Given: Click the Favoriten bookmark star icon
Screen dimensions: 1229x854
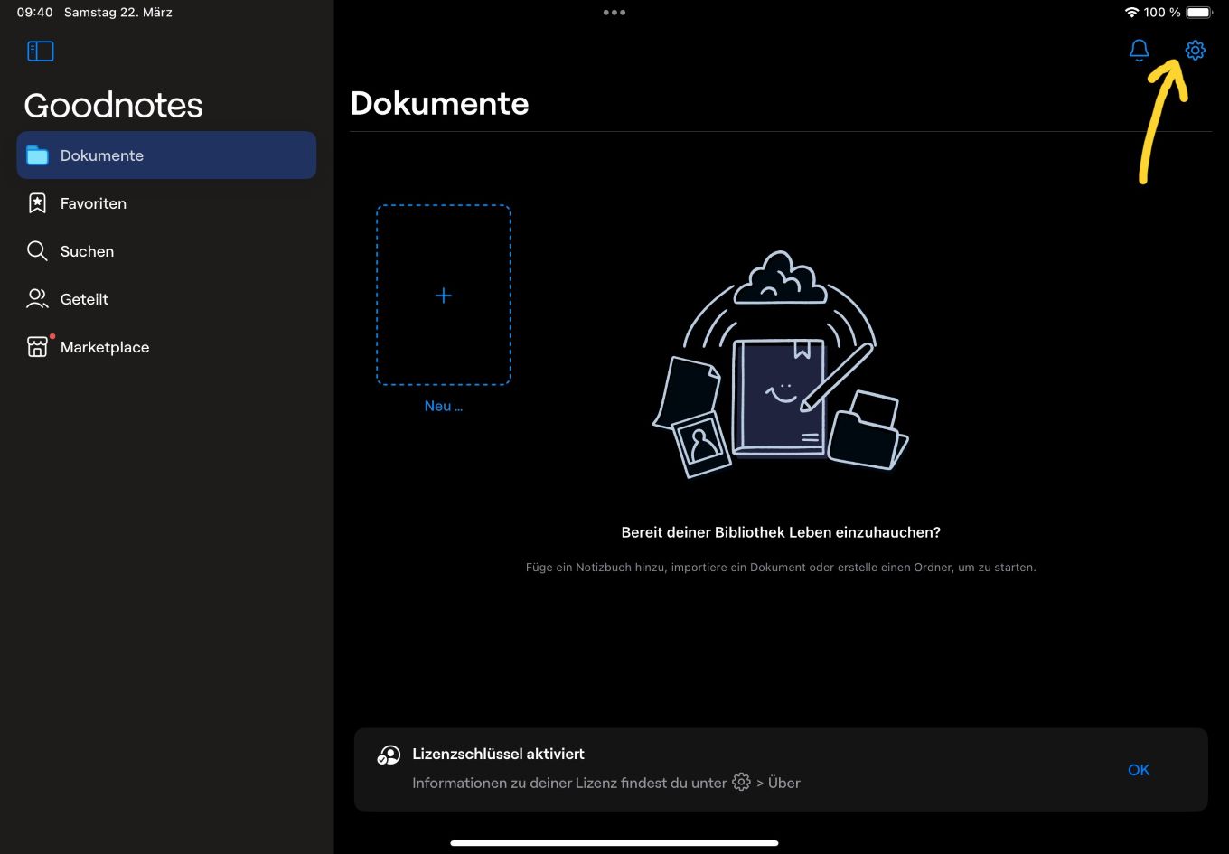Looking at the screenshot, I should (37, 203).
